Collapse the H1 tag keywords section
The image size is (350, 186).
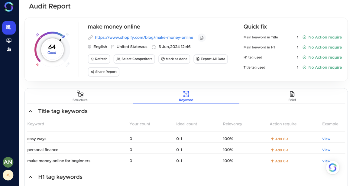[x=30, y=177]
